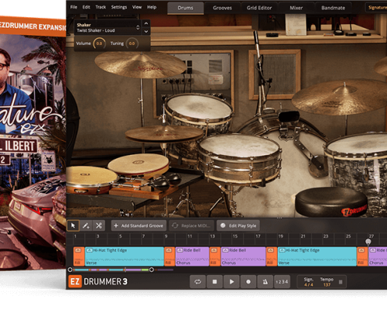
Task: Stop playback
Action: (214, 281)
